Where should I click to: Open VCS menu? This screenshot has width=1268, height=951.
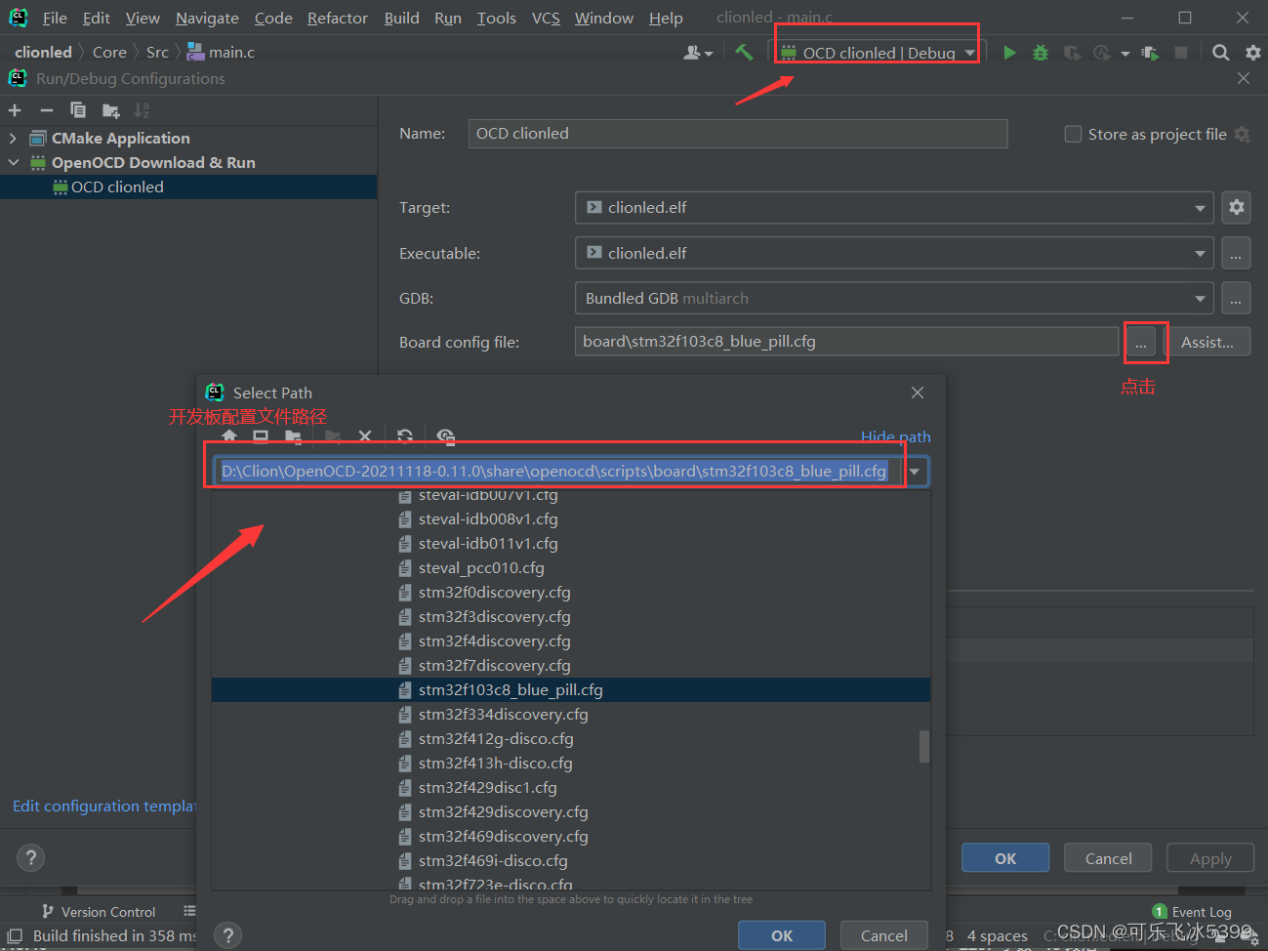tap(546, 18)
